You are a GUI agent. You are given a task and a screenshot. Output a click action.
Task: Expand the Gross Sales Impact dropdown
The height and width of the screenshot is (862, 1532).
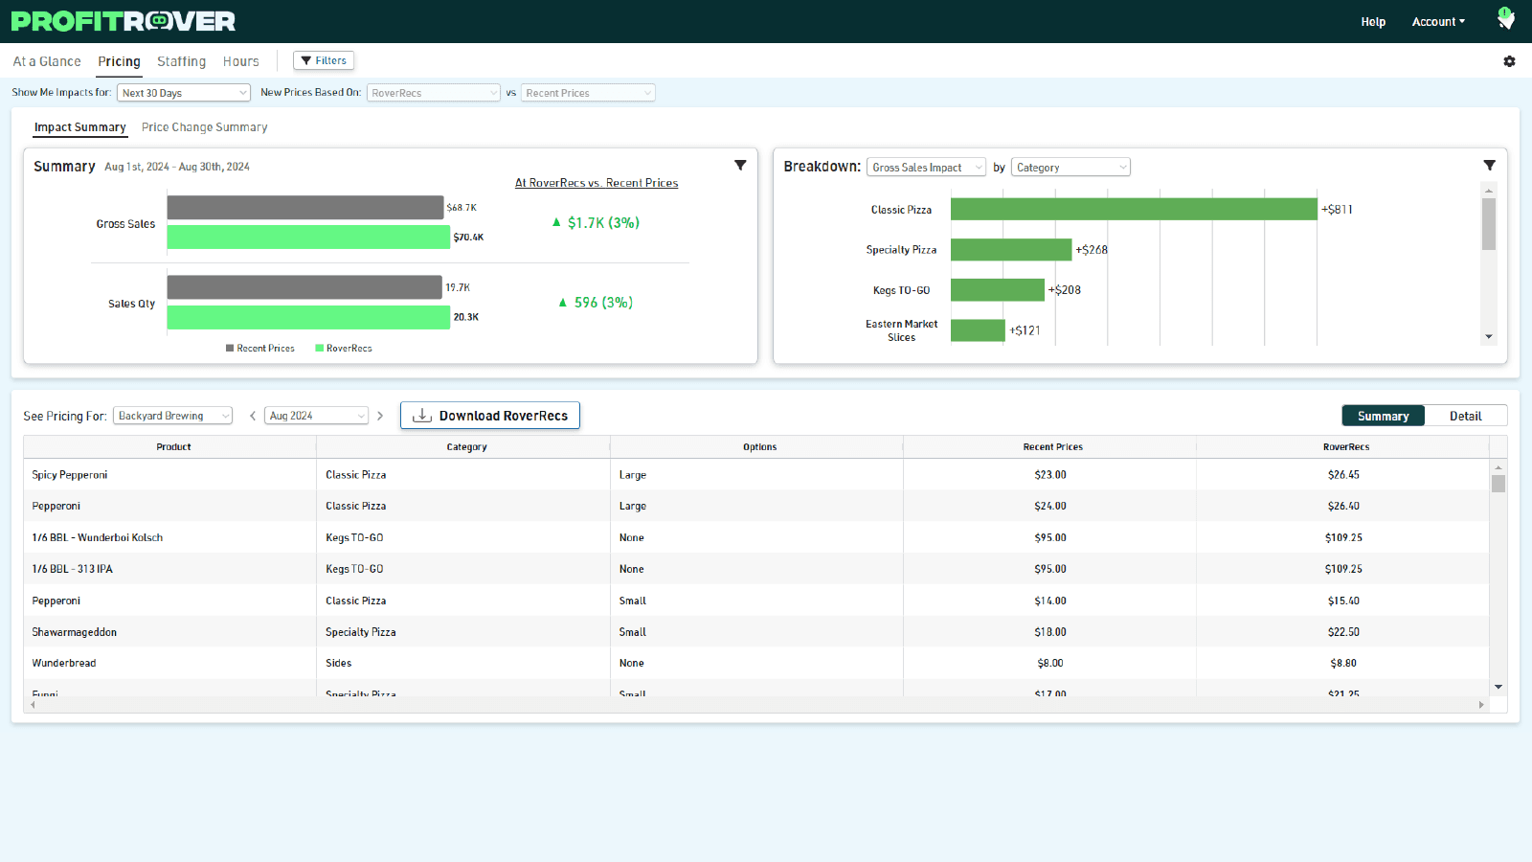(926, 168)
